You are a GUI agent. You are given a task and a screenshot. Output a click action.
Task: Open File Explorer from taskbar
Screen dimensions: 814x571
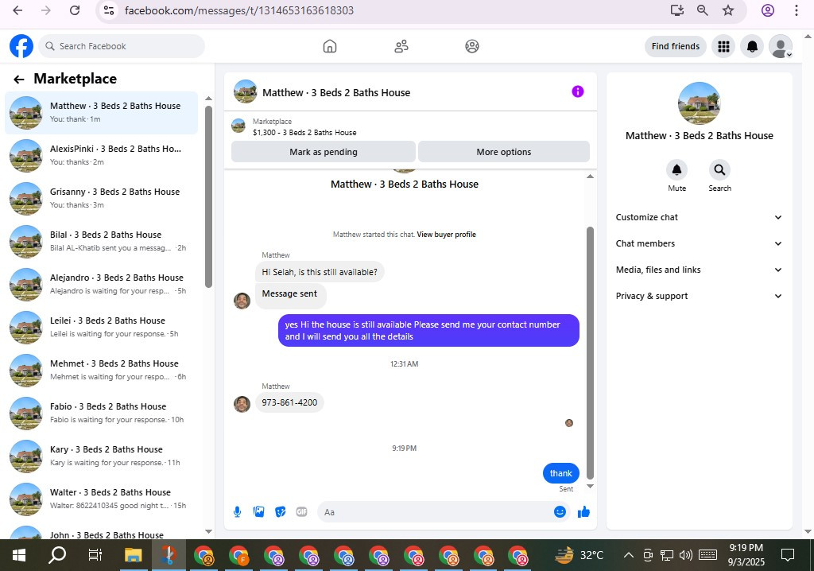tap(134, 555)
